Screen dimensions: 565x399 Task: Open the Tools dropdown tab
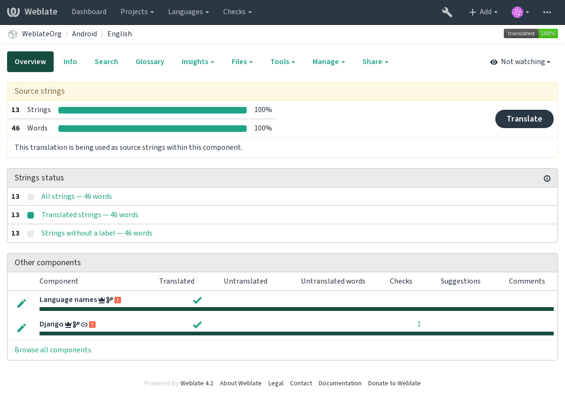tap(282, 62)
